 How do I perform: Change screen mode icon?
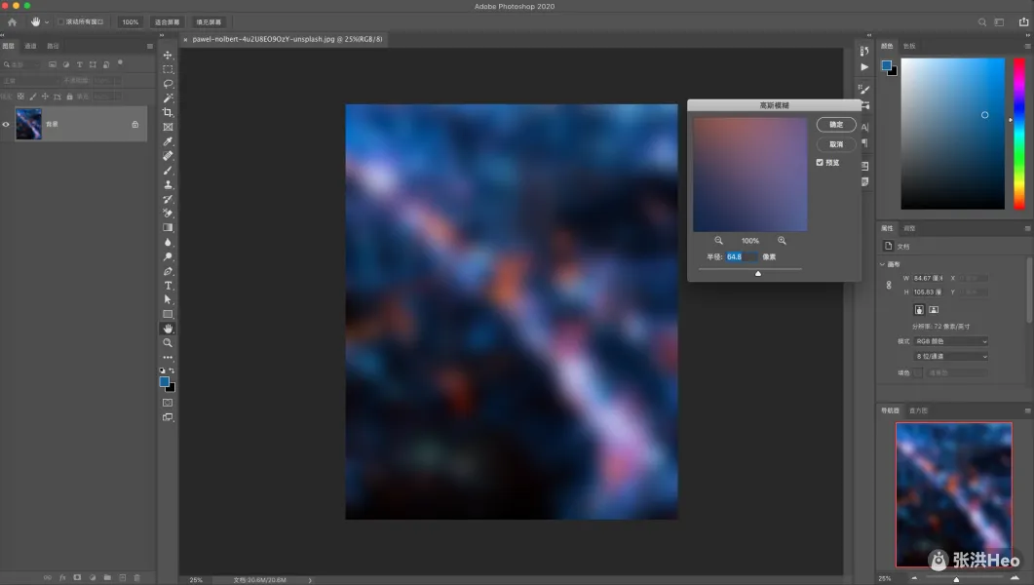(x=168, y=417)
